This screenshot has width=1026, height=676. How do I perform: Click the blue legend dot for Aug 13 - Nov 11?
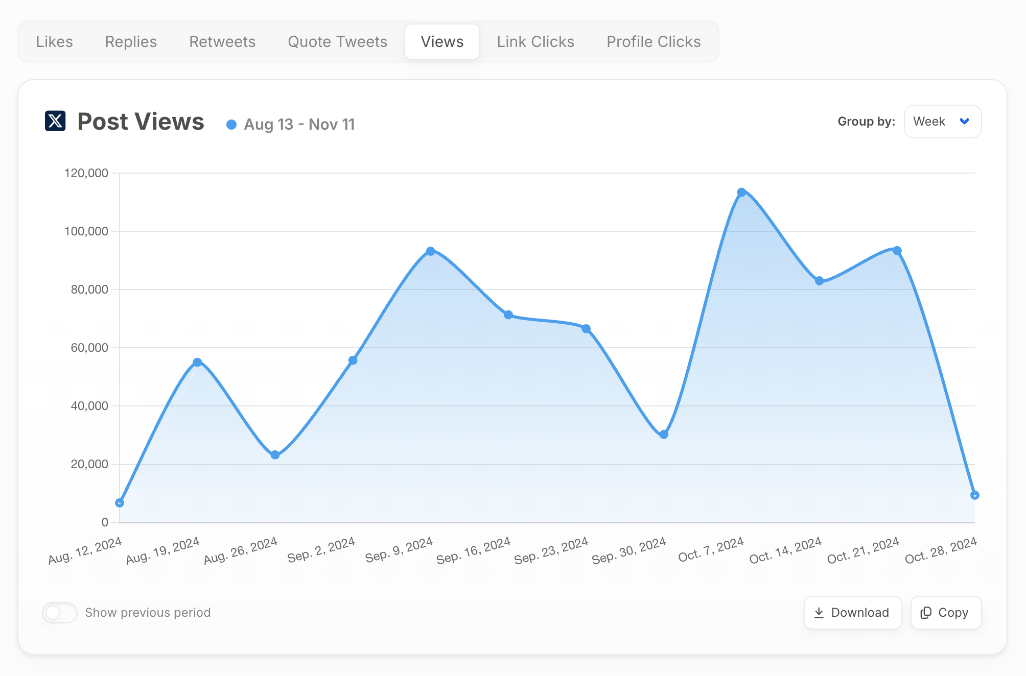pyautogui.click(x=231, y=125)
